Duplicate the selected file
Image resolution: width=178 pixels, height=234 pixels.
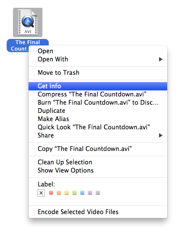[x=98, y=111]
